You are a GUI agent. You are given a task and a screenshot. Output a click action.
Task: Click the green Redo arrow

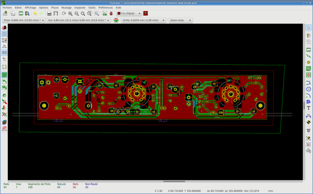pyautogui.click(x=41, y=13)
